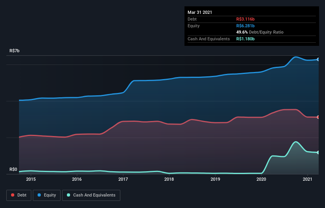
Task: Click the blue Equity legend dot
Action: click(39, 195)
